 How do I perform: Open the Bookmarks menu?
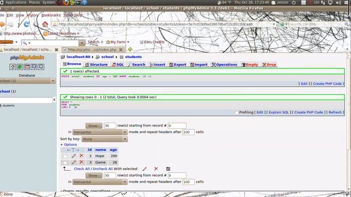[x=51, y=15]
